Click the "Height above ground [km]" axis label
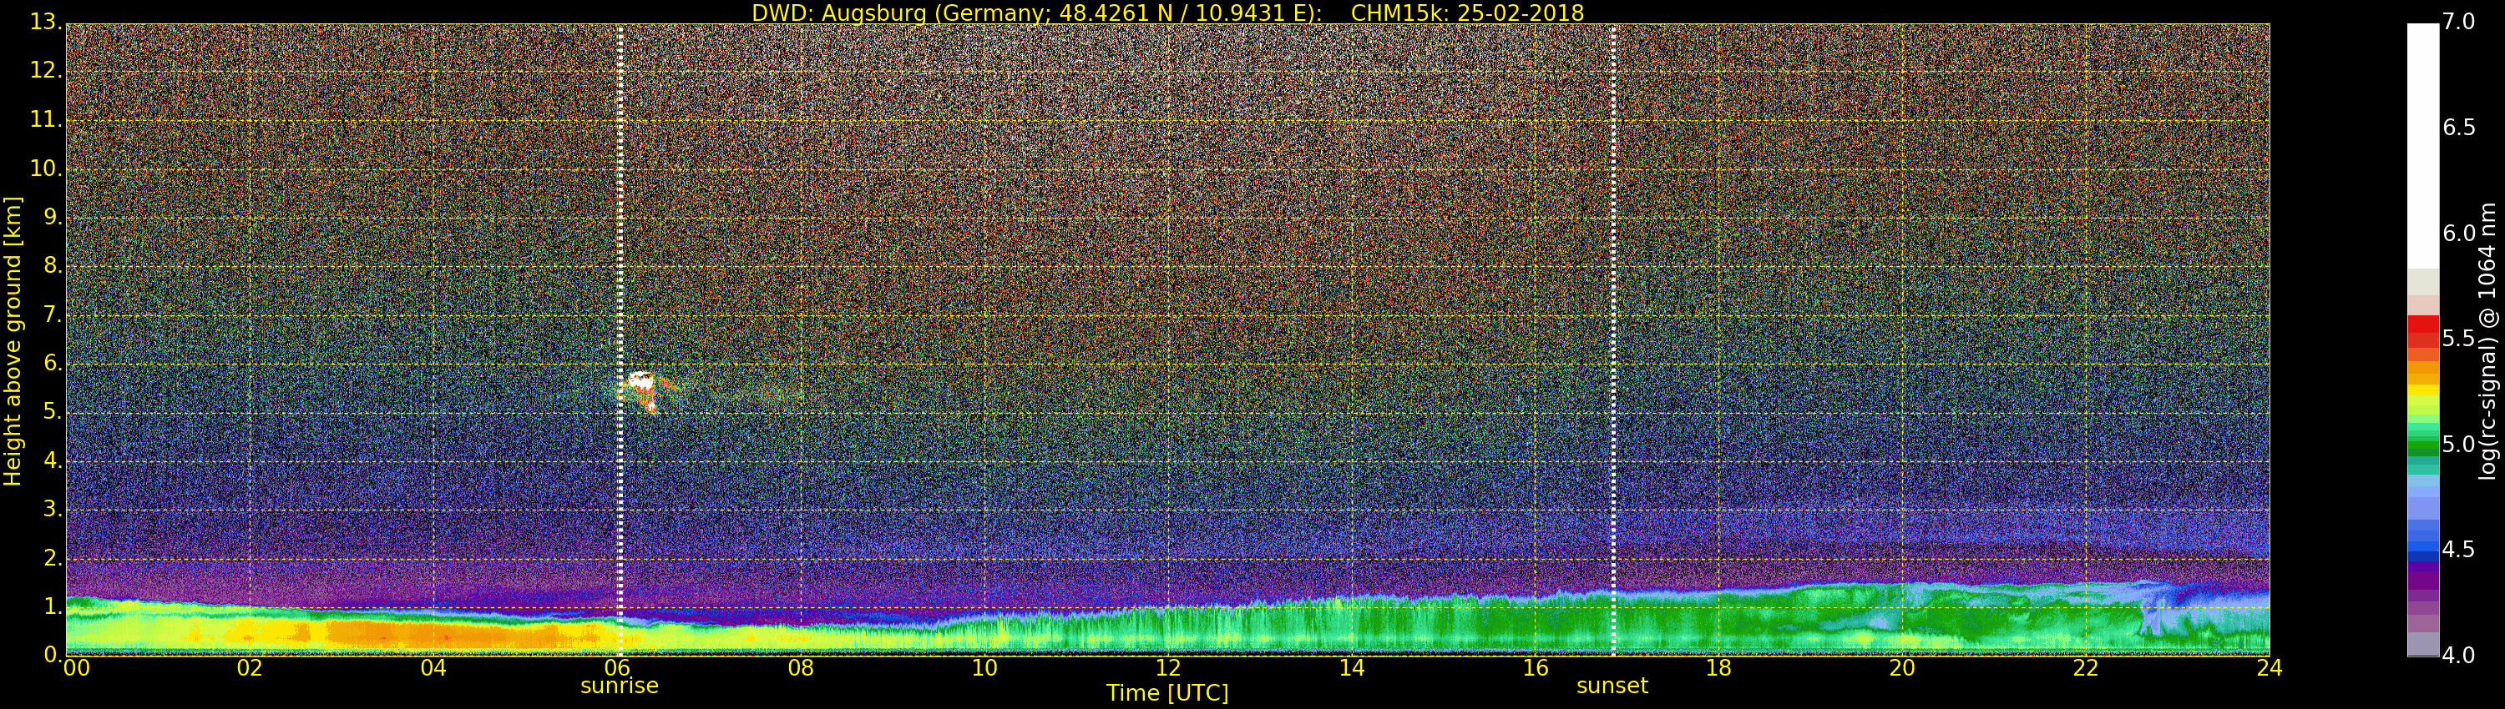Screen dimensions: 2505x709 click(13, 341)
